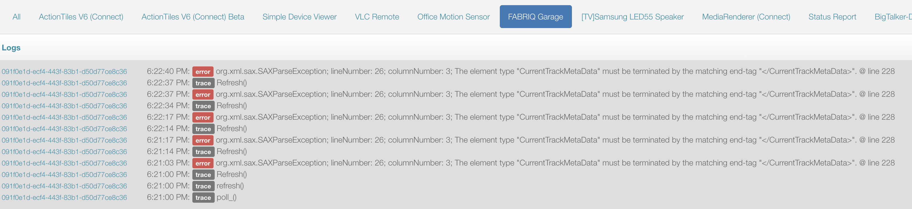Image resolution: width=912 pixels, height=209 pixels.
Task: Switch to the BigTalker tab
Action: 893,17
